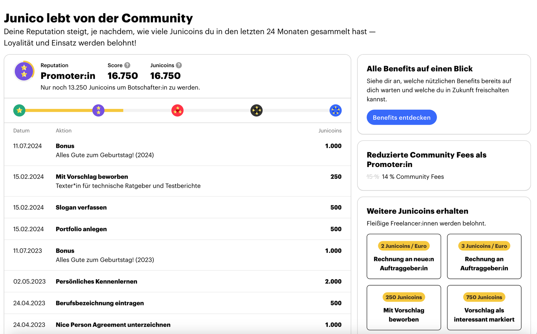Select the Mit Vorschlag beworben table row

click(177, 181)
